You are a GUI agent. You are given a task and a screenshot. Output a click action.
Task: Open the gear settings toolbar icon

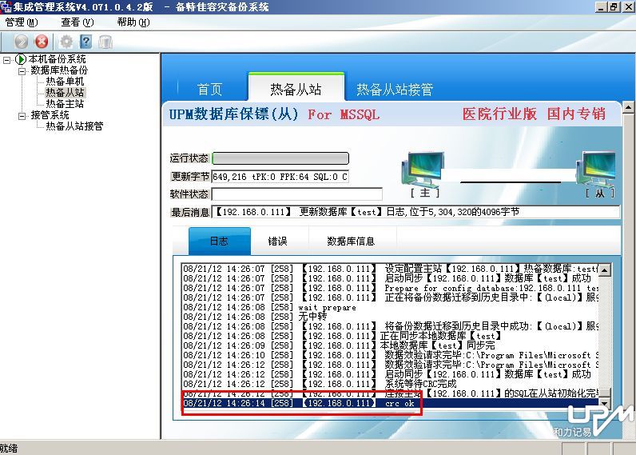coord(66,42)
